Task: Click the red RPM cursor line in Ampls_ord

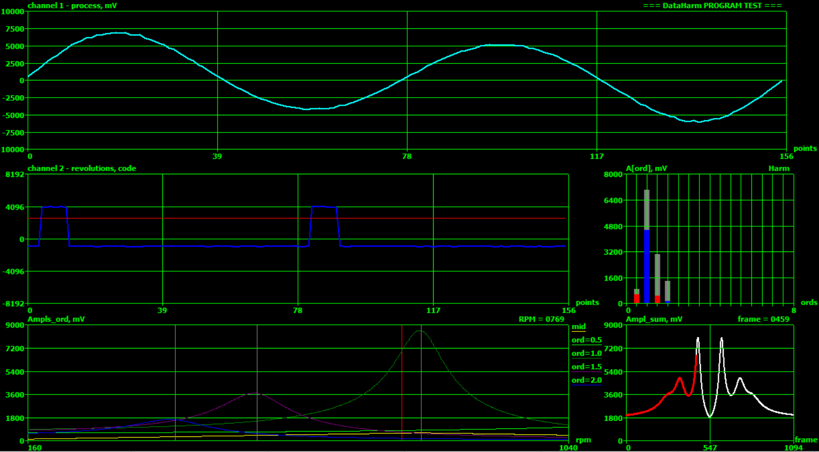Action: tap(402, 375)
